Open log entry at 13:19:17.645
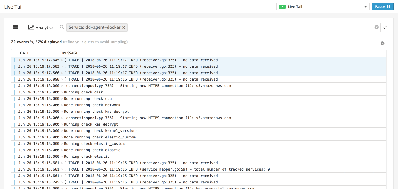 (199, 60)
